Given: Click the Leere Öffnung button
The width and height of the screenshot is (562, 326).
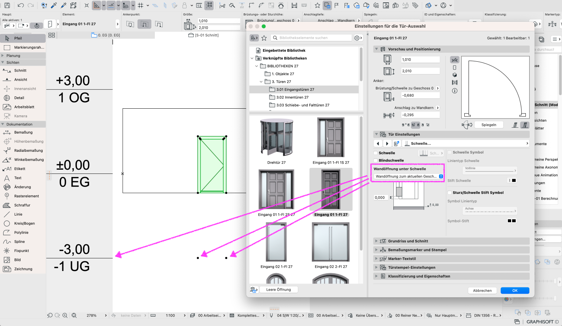Looking at the screenshot, I should click(x=279, y=290).
